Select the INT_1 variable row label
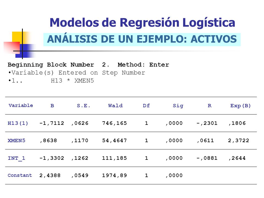The height and width of the screenshot is (198, 264). point(16,158)
